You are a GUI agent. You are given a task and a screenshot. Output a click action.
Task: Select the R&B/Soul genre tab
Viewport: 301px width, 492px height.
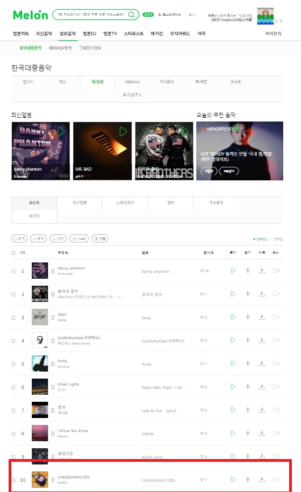(x=132, y=82)
